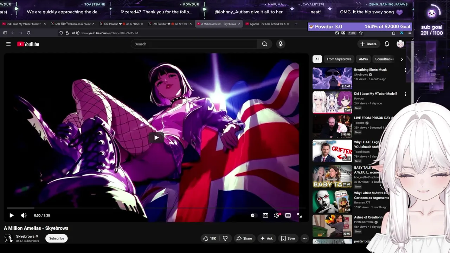Image resolution: width=450 pixels, height=253 pixels.
Task: Open the browser application hamburger menu
Action: [410, 33]
